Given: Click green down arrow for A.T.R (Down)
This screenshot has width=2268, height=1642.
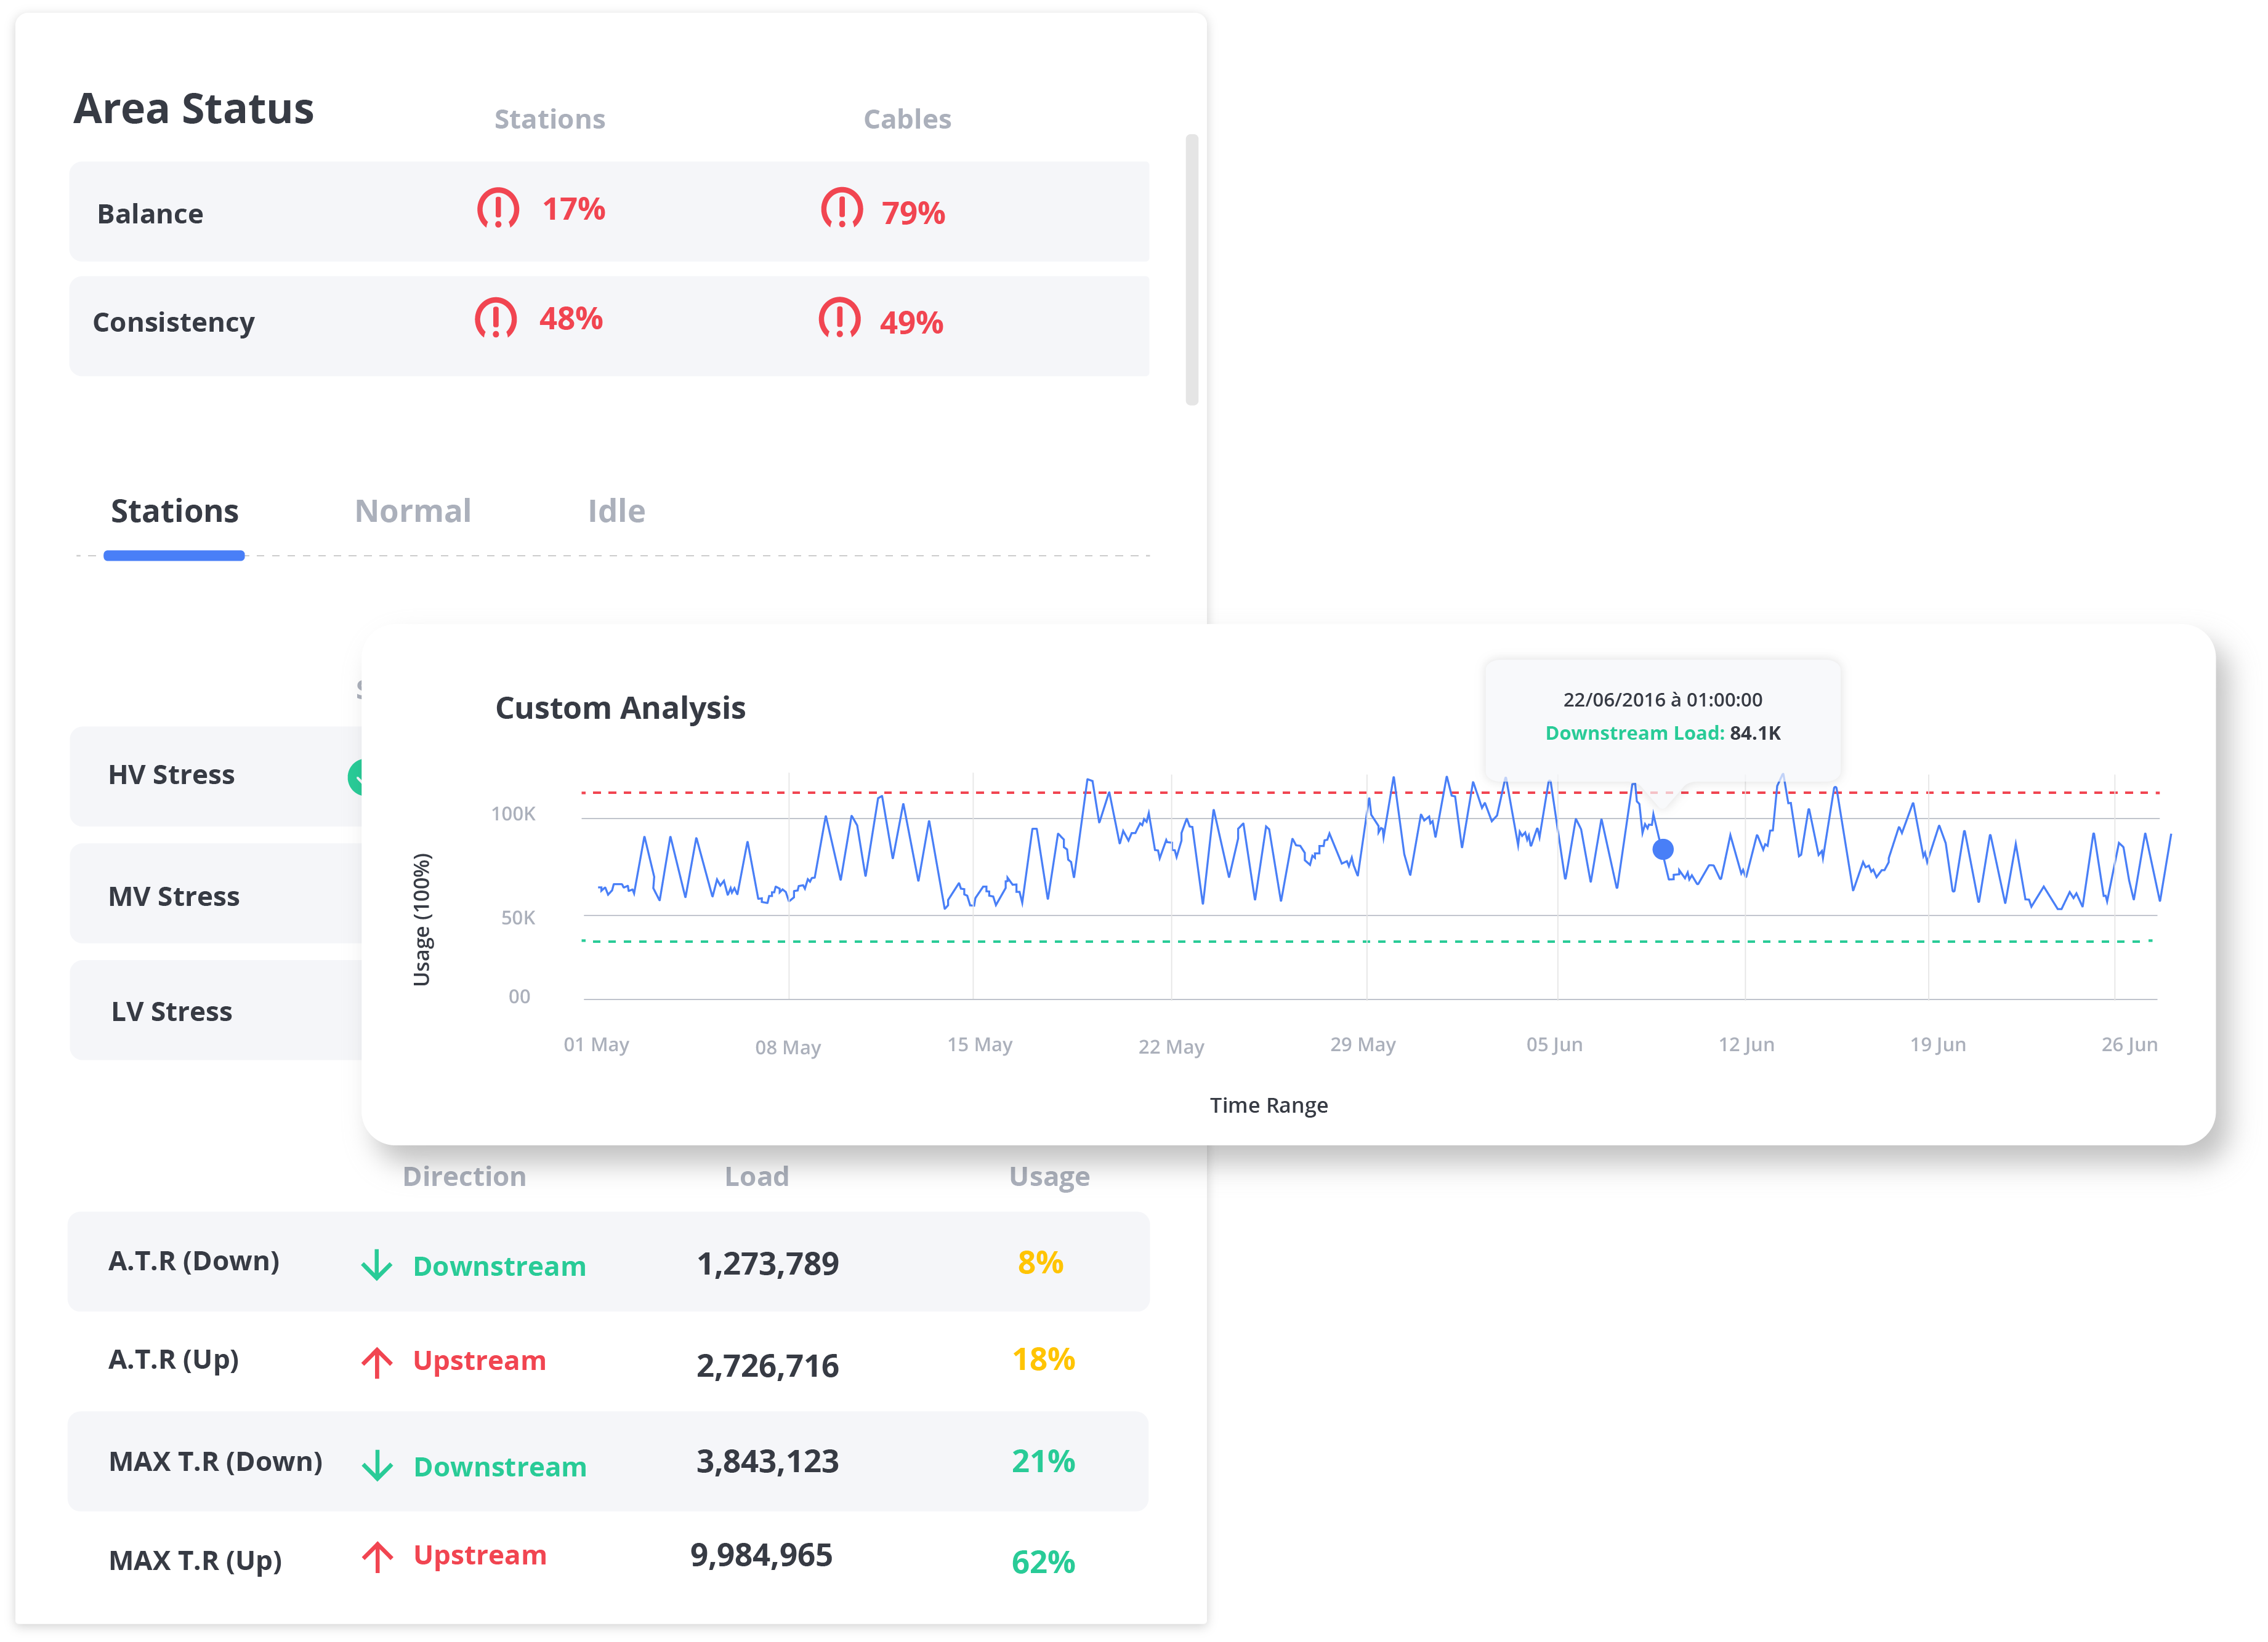Looking at the screenshot, I should (377, 1265).
